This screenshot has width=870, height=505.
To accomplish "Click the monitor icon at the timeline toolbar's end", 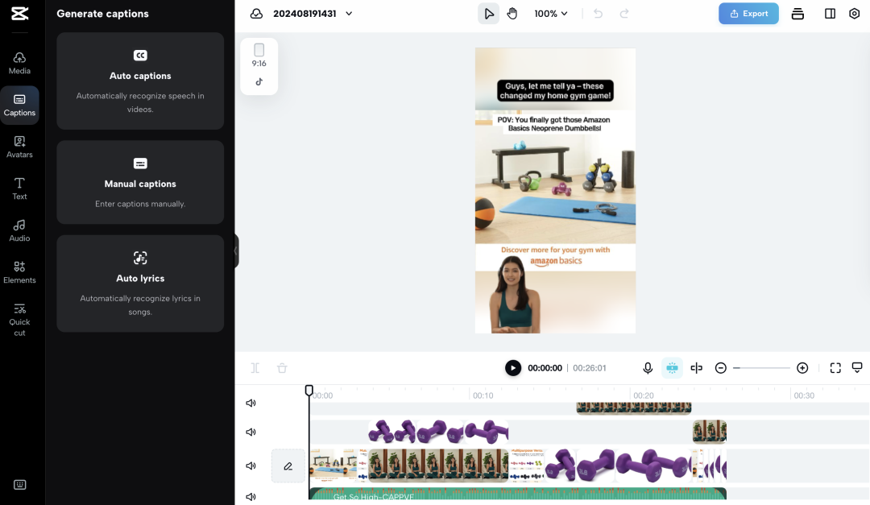I will (857, 368).
